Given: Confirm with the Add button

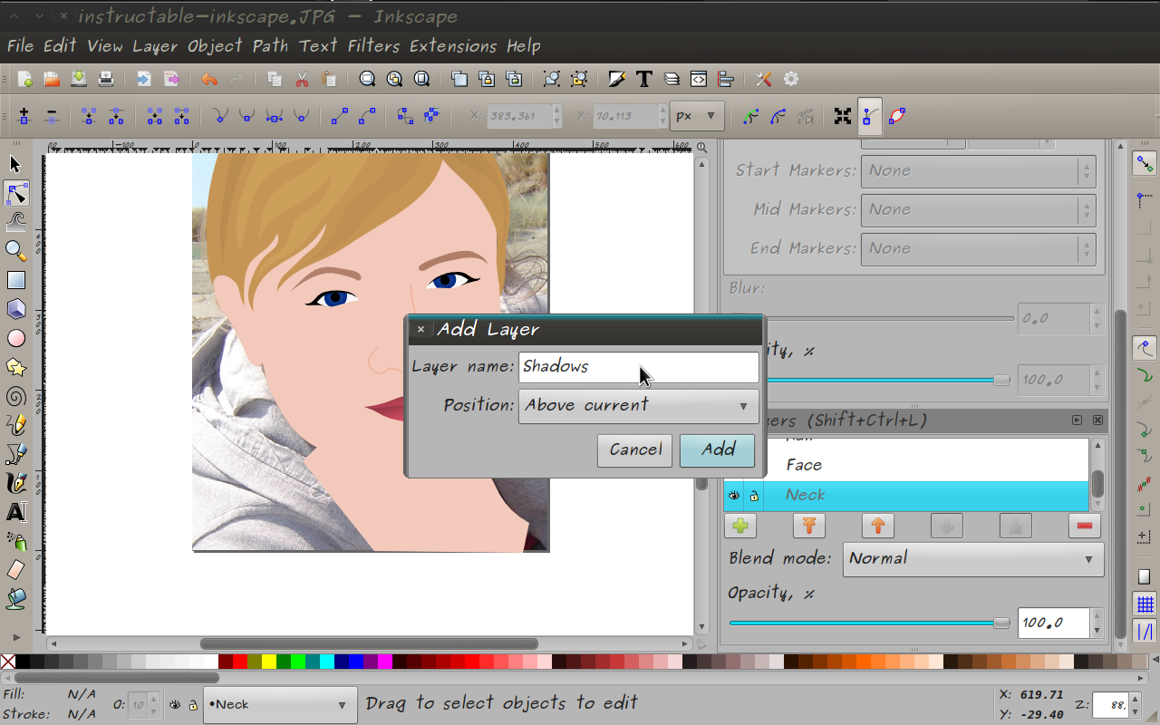Looking at the screenshot, I should tap(717, 449).
